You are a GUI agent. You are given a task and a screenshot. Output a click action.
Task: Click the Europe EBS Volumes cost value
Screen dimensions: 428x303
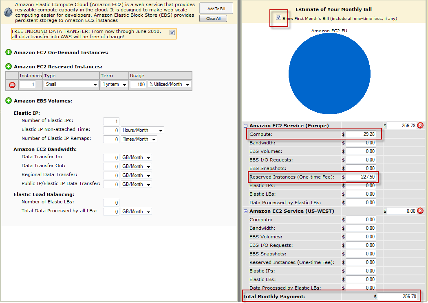[361, 151]
